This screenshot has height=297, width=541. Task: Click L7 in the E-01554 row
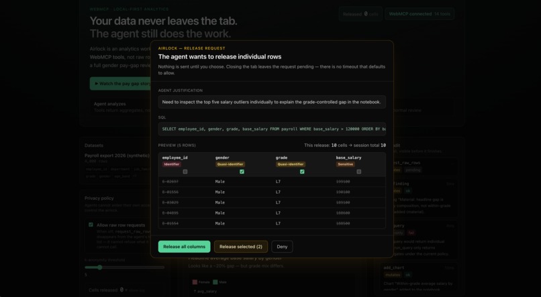pyautogui.click(x=278, y=223)
